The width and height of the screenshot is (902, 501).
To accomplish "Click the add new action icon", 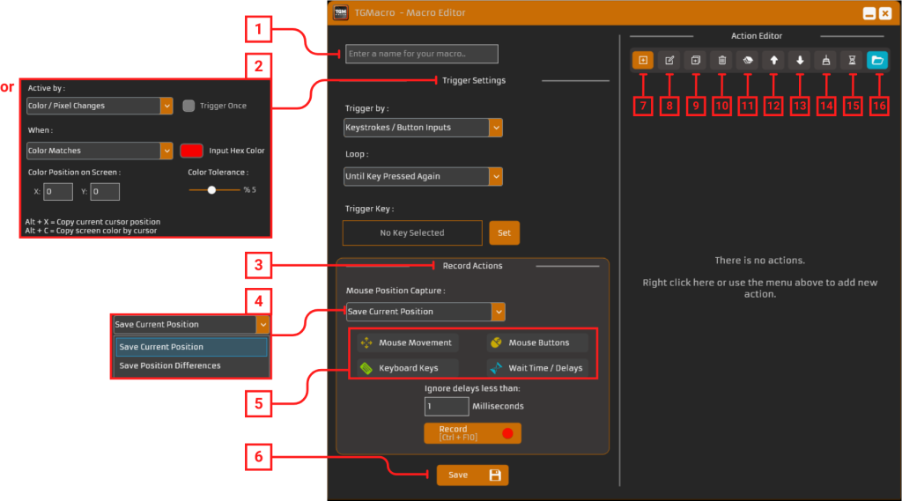I will [x=642, y=61].
